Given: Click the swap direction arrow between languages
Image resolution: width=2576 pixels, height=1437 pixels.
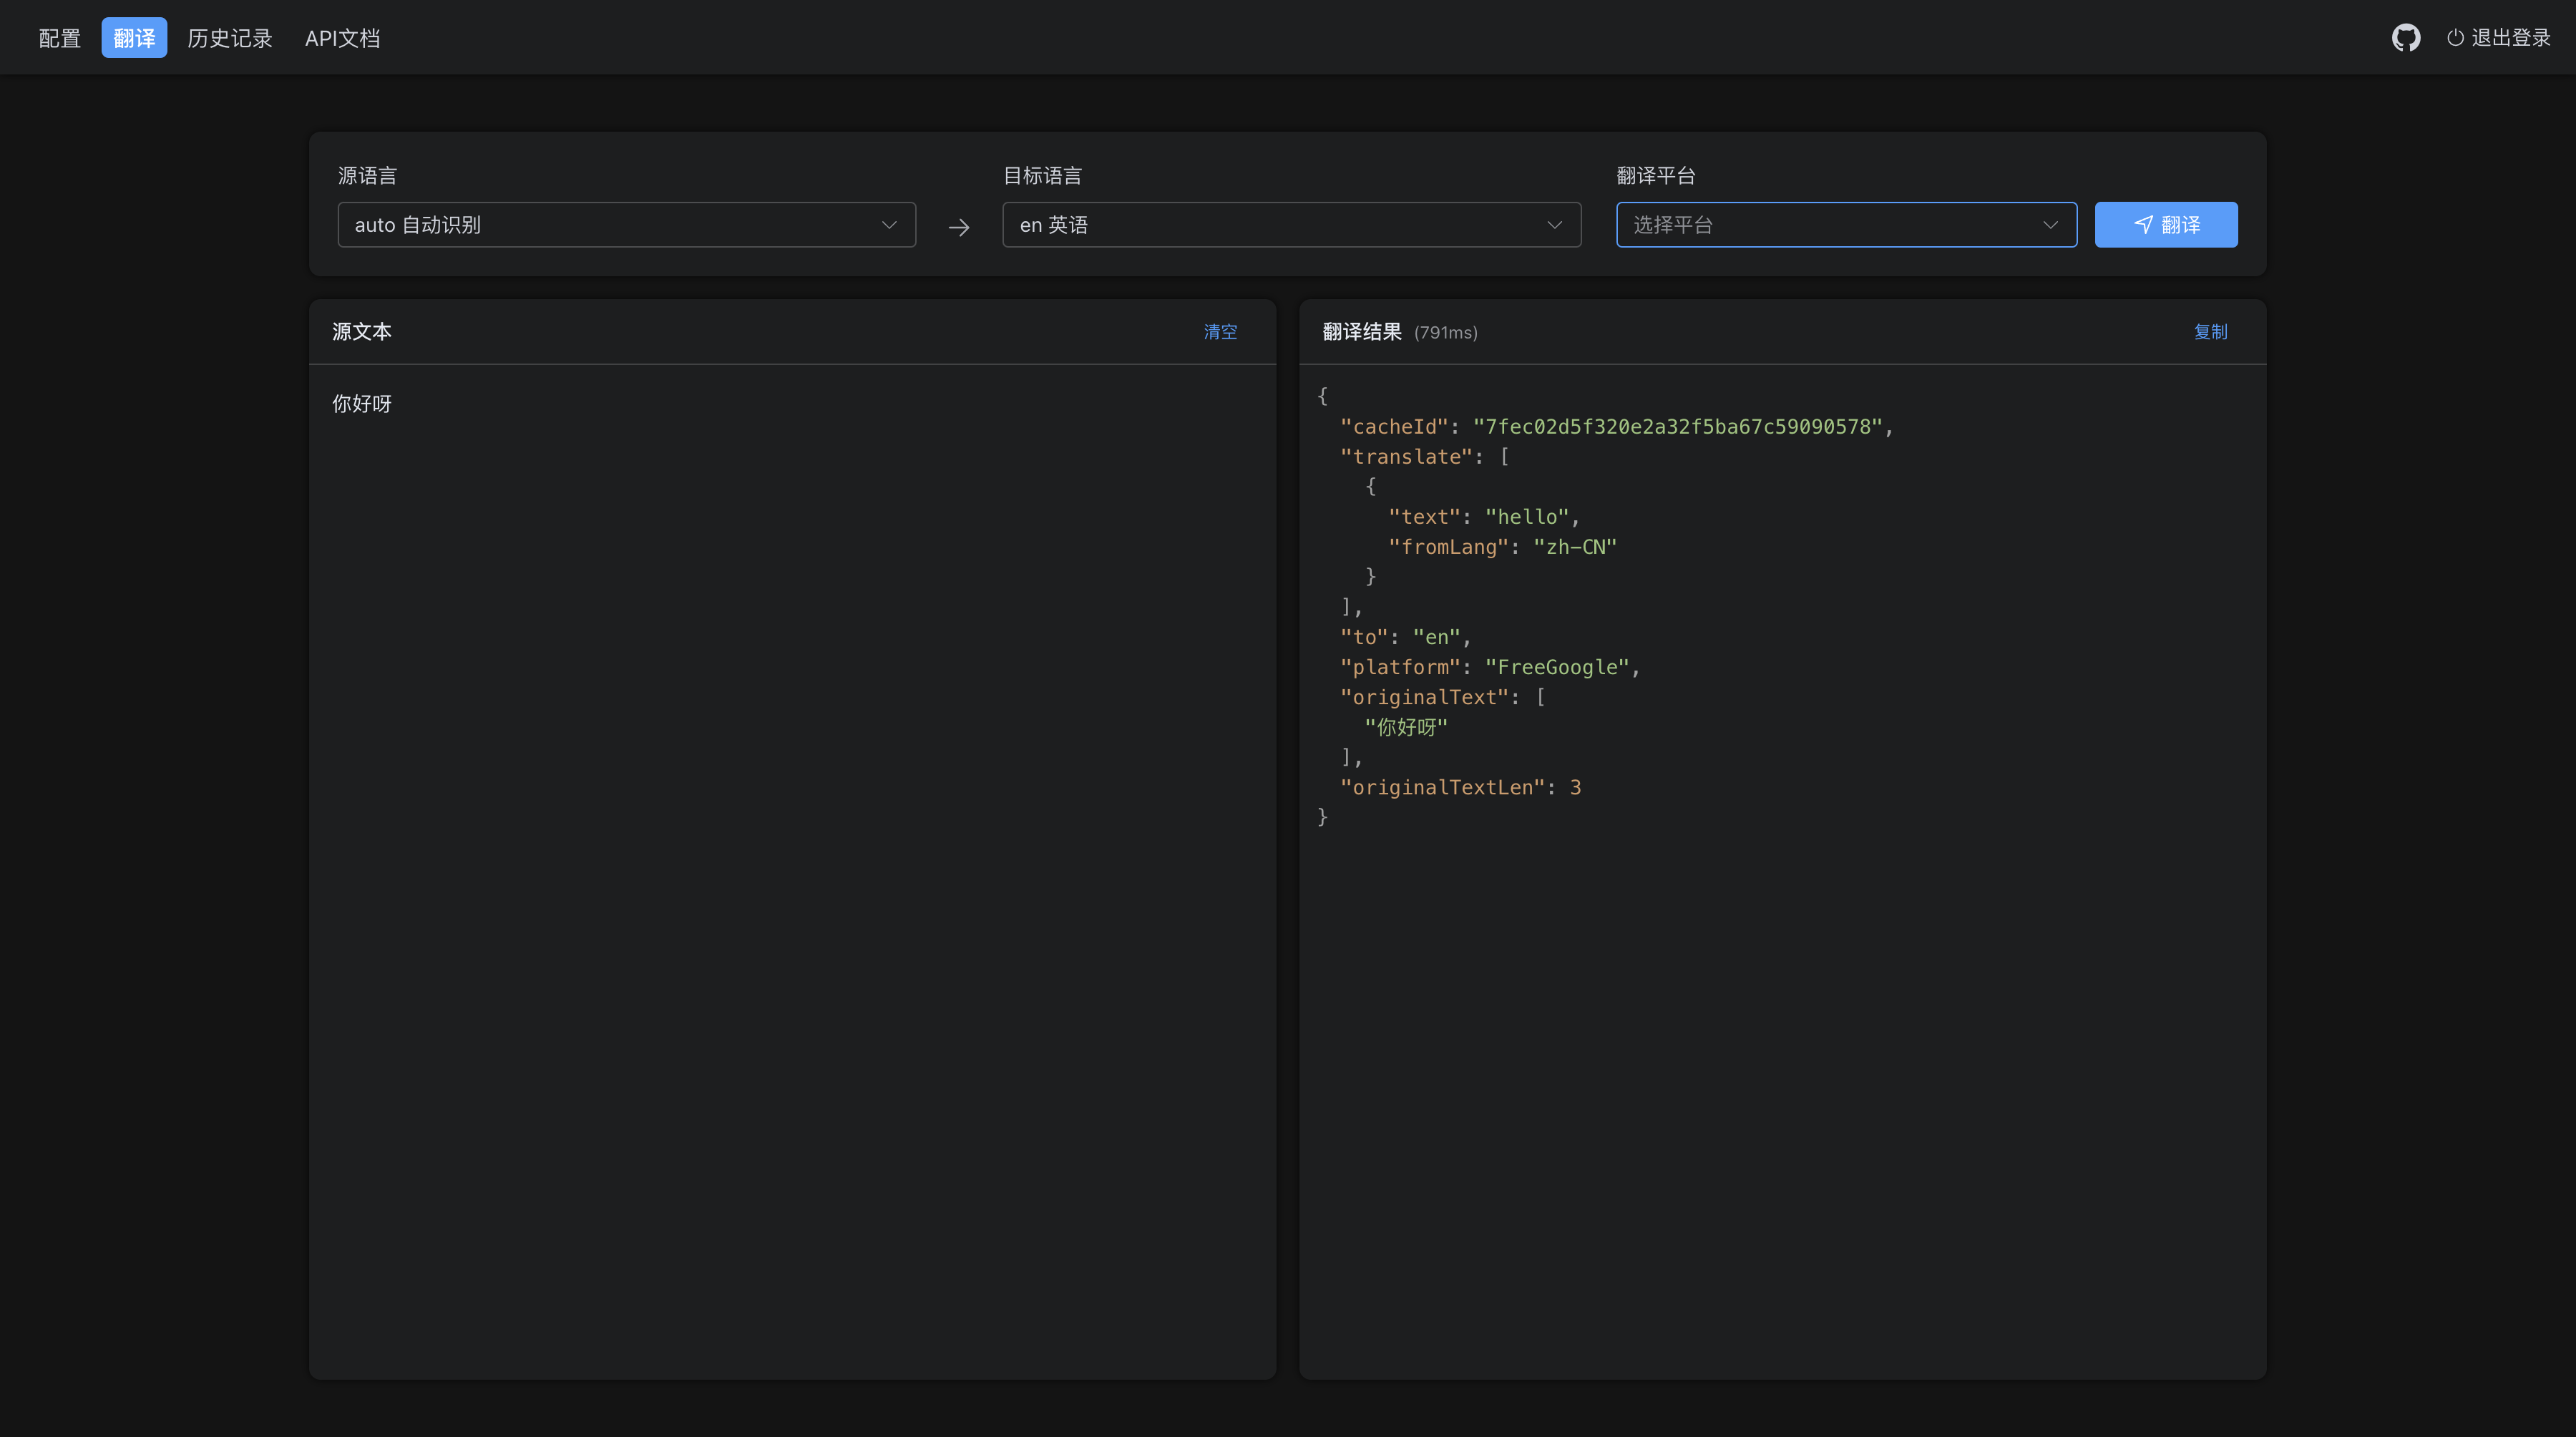Looking at the screenshot, I should tap(959, 227).
